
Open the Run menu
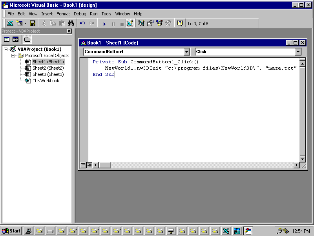tap(94, 14)
